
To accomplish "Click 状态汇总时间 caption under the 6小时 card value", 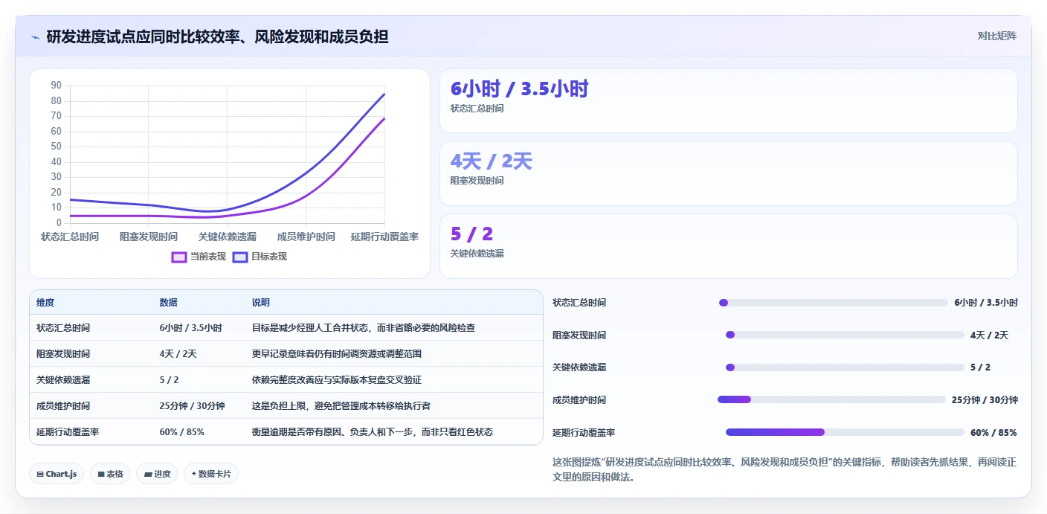I will click(x=477, y=109).
